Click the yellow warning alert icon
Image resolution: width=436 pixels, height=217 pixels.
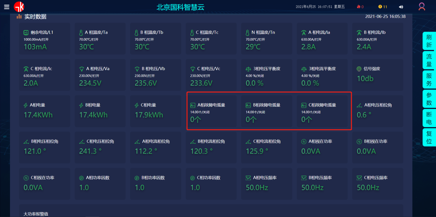click(380, 7)
